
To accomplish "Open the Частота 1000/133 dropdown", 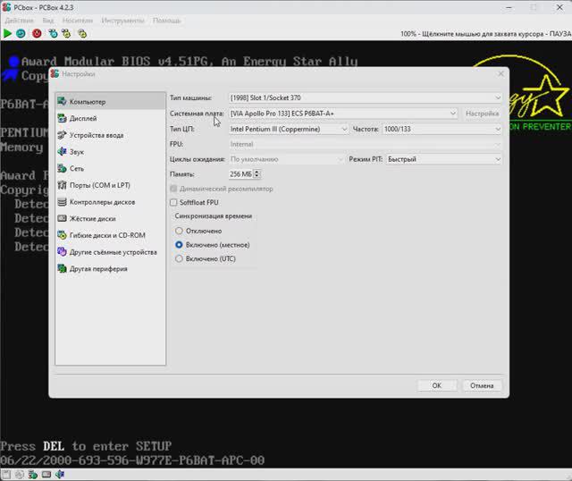I will tap(442, 129).
